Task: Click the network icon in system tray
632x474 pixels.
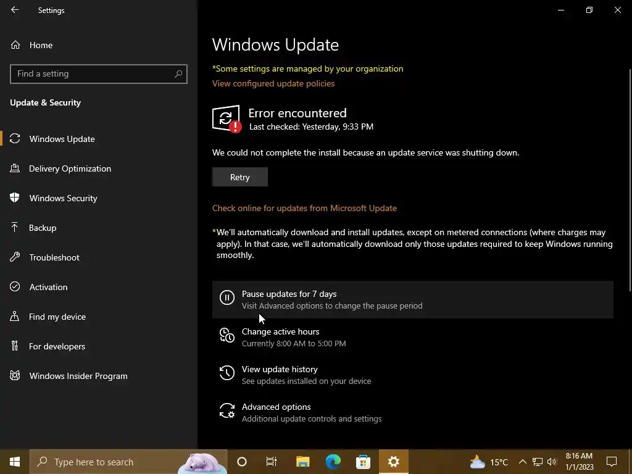Action: (x=538, y=462)
